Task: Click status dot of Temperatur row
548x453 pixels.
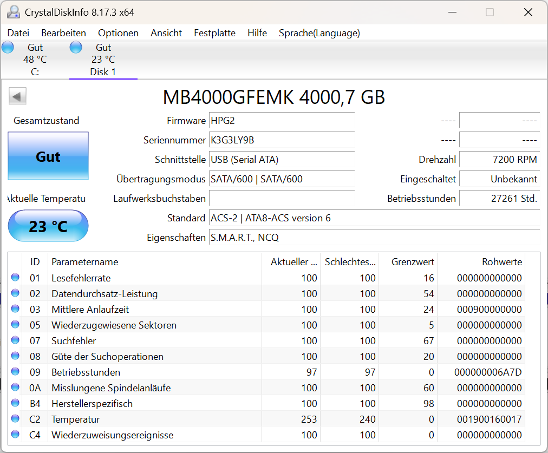Action: (15, 419)
